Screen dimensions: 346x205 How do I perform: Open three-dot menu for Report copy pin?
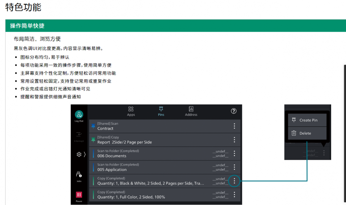point(234,140)
